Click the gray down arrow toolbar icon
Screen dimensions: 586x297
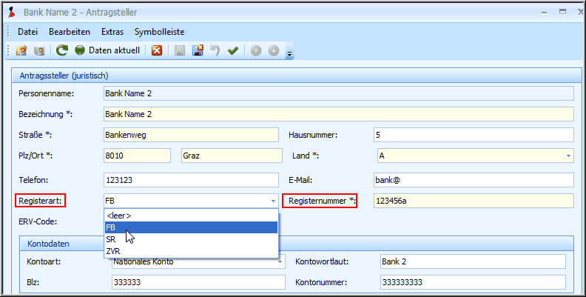pyautogui.click(x=273, y=50)
